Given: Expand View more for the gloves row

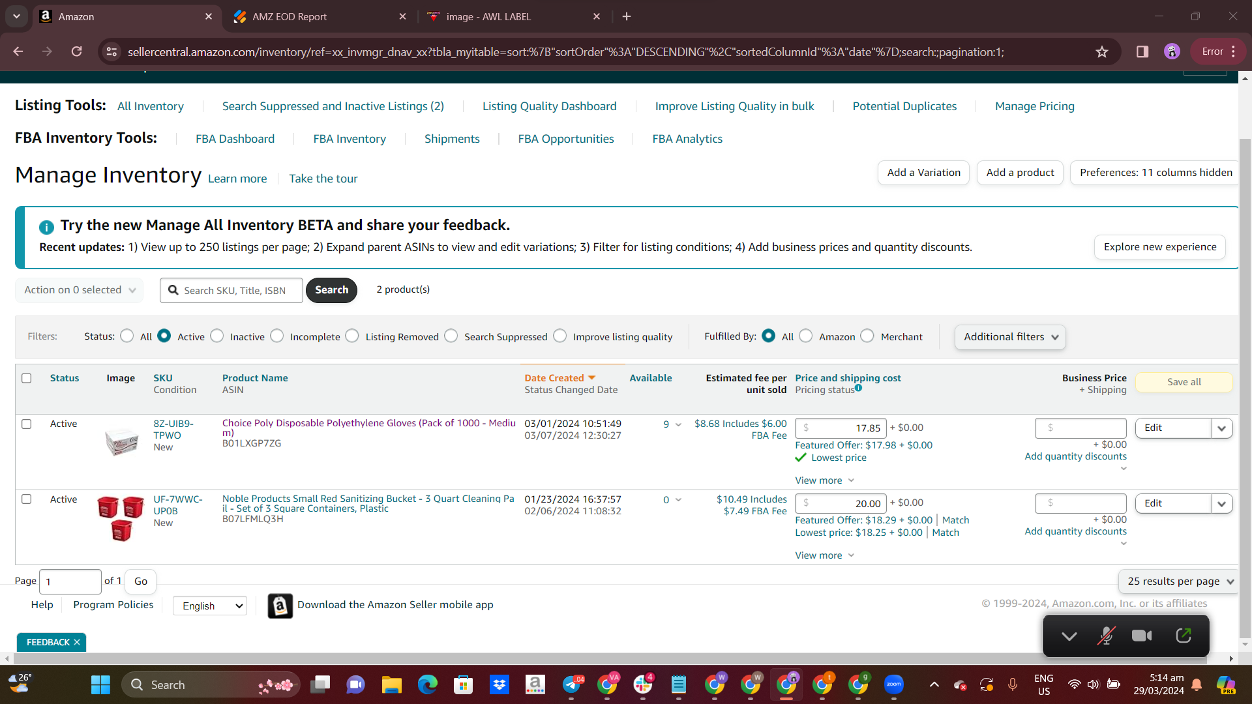Looking at the screenshot, I should tap(824, 480).
